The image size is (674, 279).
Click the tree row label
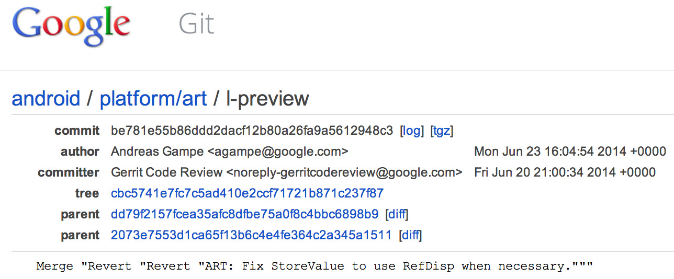(x=87, y=193)
